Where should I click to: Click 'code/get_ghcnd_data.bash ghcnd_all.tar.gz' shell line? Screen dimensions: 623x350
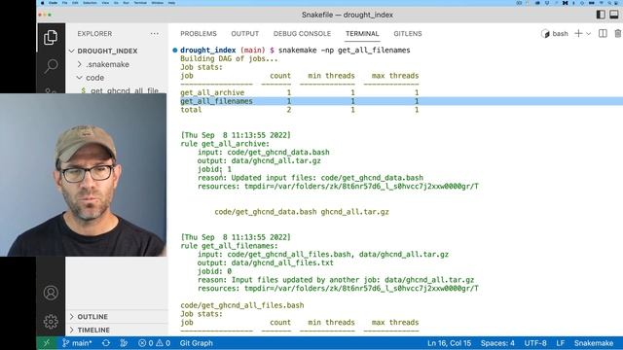click(302, 212)
